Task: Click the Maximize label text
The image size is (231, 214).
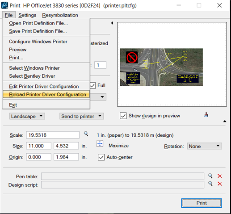Action: (x=118, y=146)
